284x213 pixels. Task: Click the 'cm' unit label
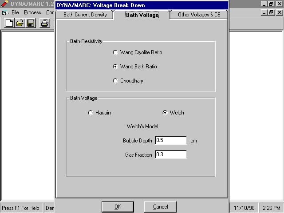(193, 141)
